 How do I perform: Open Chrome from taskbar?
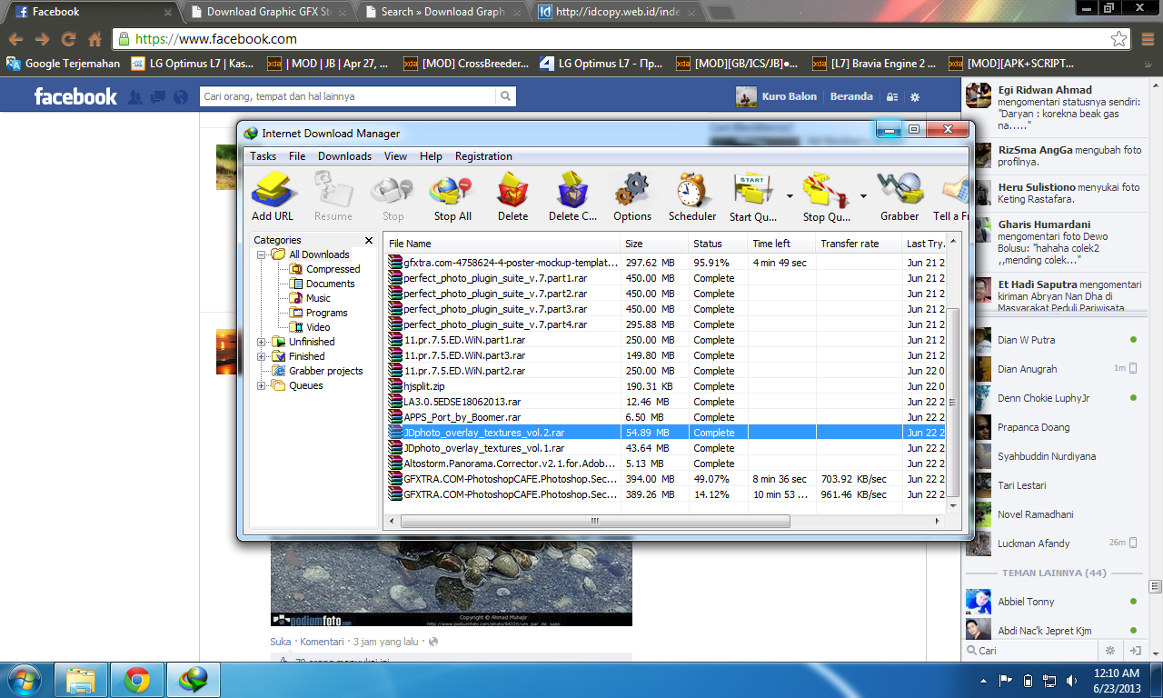137,679
